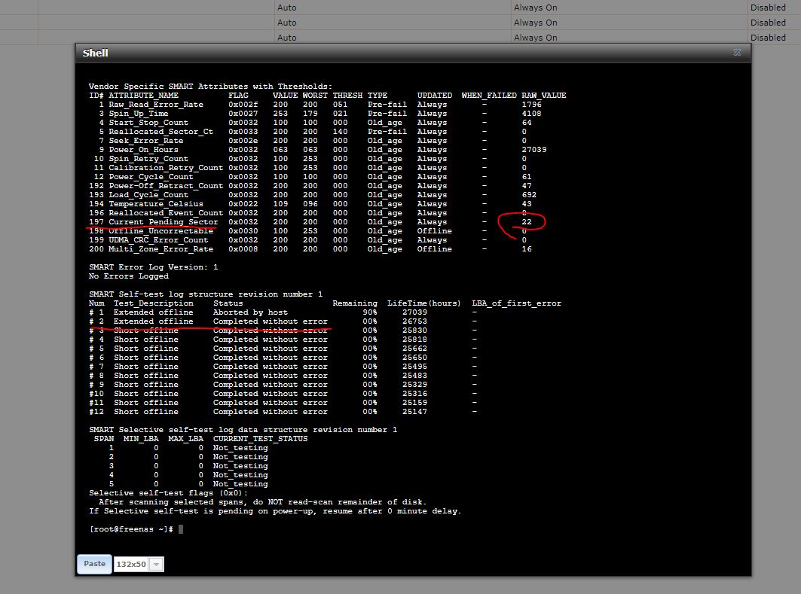Click the Power_On_Hours raw value 27039
Screen dimensions: 801x594
coord(533,150)
